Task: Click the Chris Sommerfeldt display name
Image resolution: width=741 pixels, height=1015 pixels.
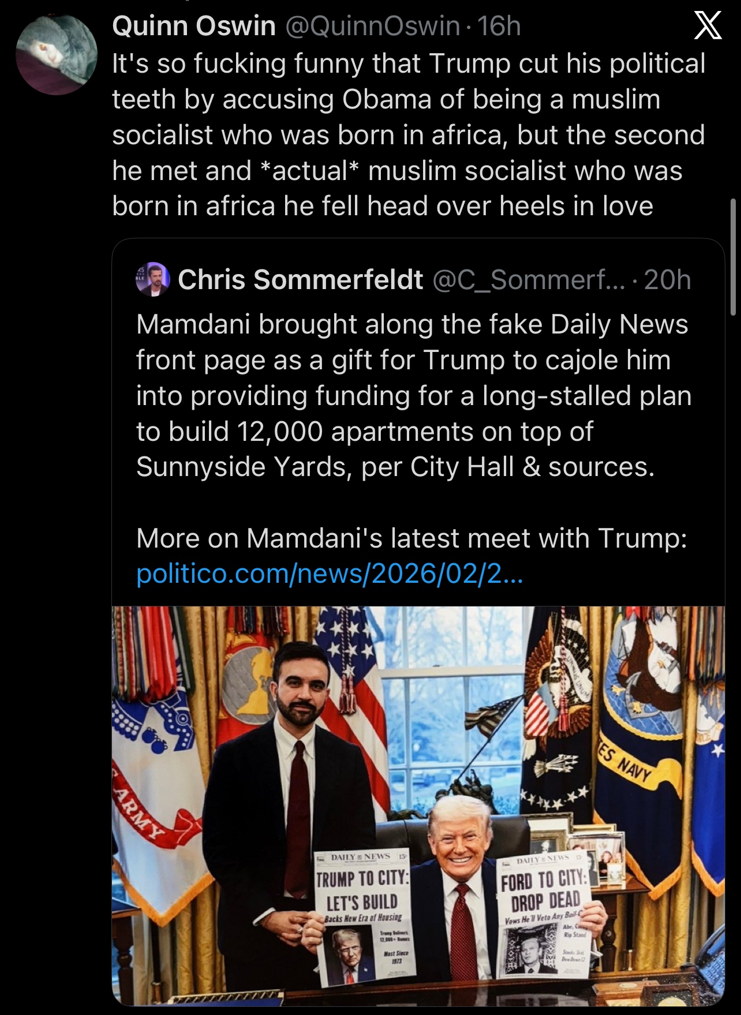Action: (301, 280)
